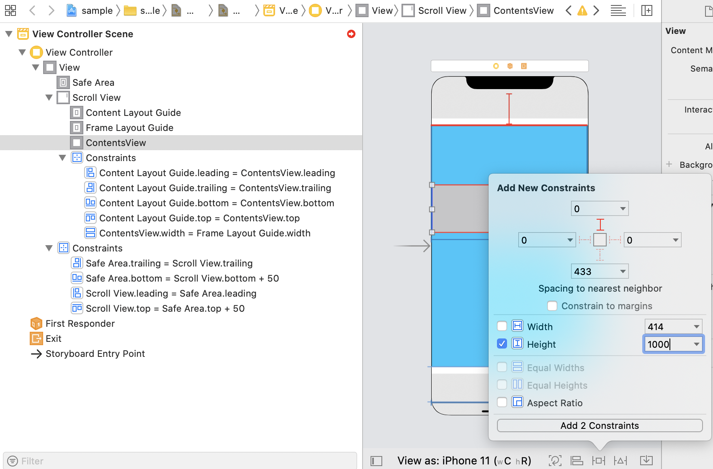713x469 pixels.
Task: Toggle the top spacing strut
Action: (x=600, y=225)
